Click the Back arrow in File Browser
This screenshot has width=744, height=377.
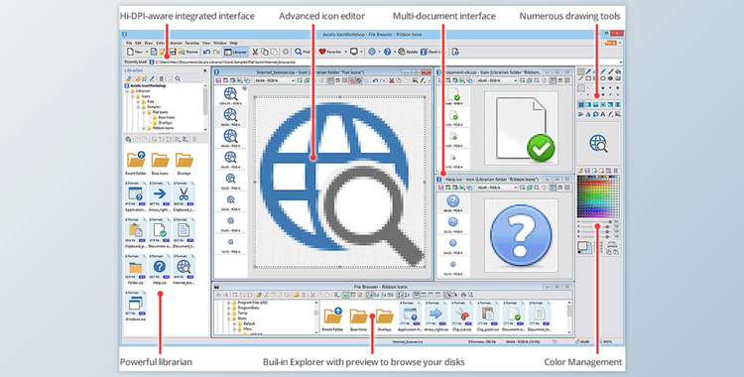click(219, 296)
